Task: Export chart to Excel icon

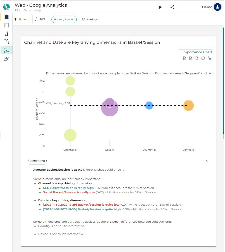Action: coord(185,58)
